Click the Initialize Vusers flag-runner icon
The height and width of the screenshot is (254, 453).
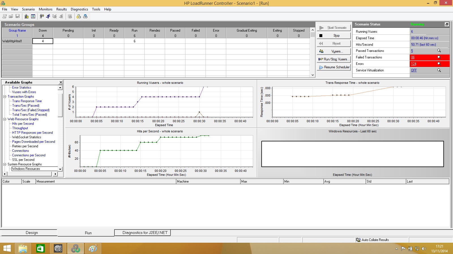pos(42,16)
